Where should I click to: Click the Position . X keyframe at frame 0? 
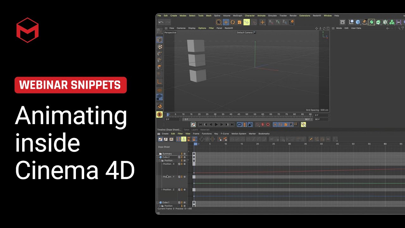[194, 164]
